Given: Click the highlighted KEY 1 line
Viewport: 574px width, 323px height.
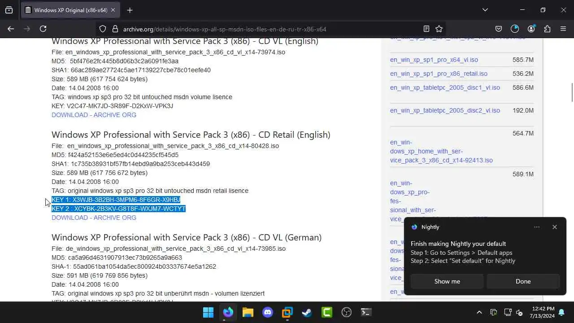Looking at the screenshot, I should 116,200.
